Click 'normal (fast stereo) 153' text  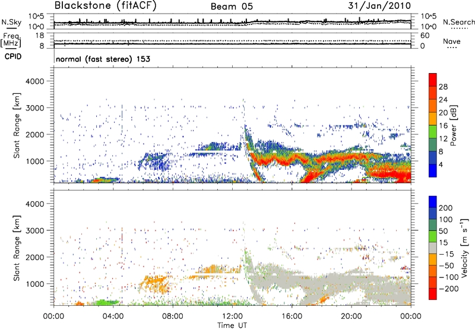pos(103,59)
